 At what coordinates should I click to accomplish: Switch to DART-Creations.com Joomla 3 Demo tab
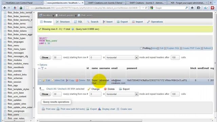[105, 3]
